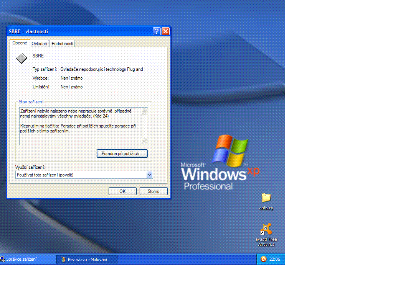This screenshot has height=294, width=393.
Task: Click the Poradce při potížích button
Action: click(x=122, y=154)
